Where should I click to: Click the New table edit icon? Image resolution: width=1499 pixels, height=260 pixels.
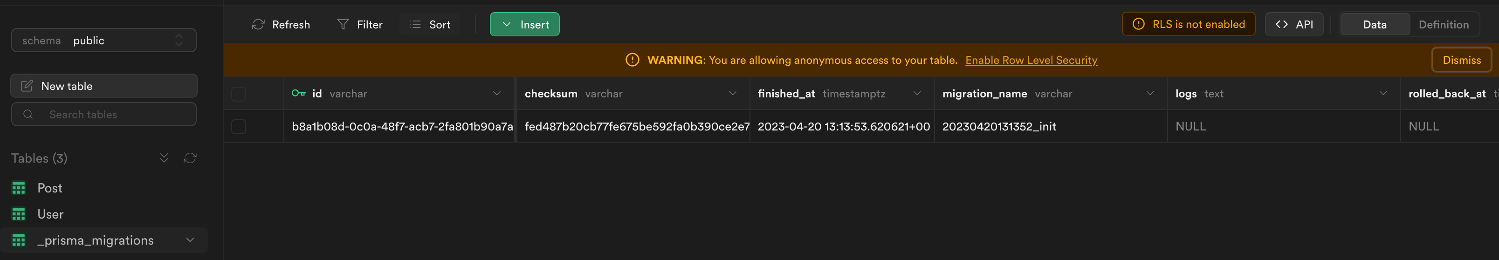point(27,86)
